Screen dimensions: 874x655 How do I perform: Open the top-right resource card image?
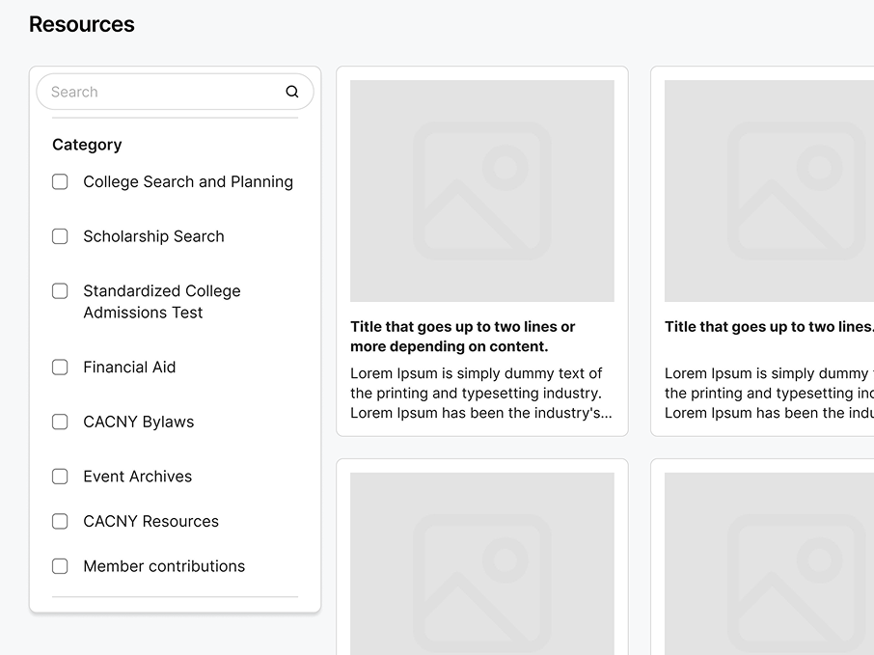click(769, 191)
